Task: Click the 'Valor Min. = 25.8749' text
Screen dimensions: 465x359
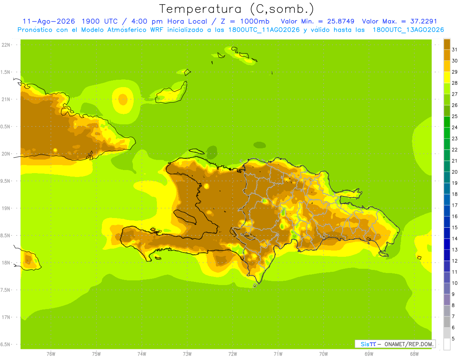Action: tap(317, 21)
